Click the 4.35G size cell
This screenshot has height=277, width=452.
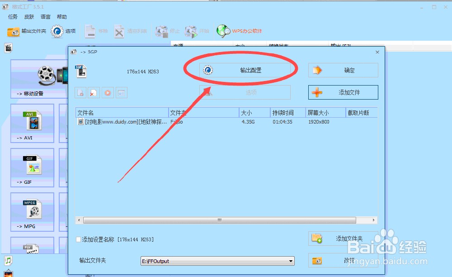click(x=248, y=122)
